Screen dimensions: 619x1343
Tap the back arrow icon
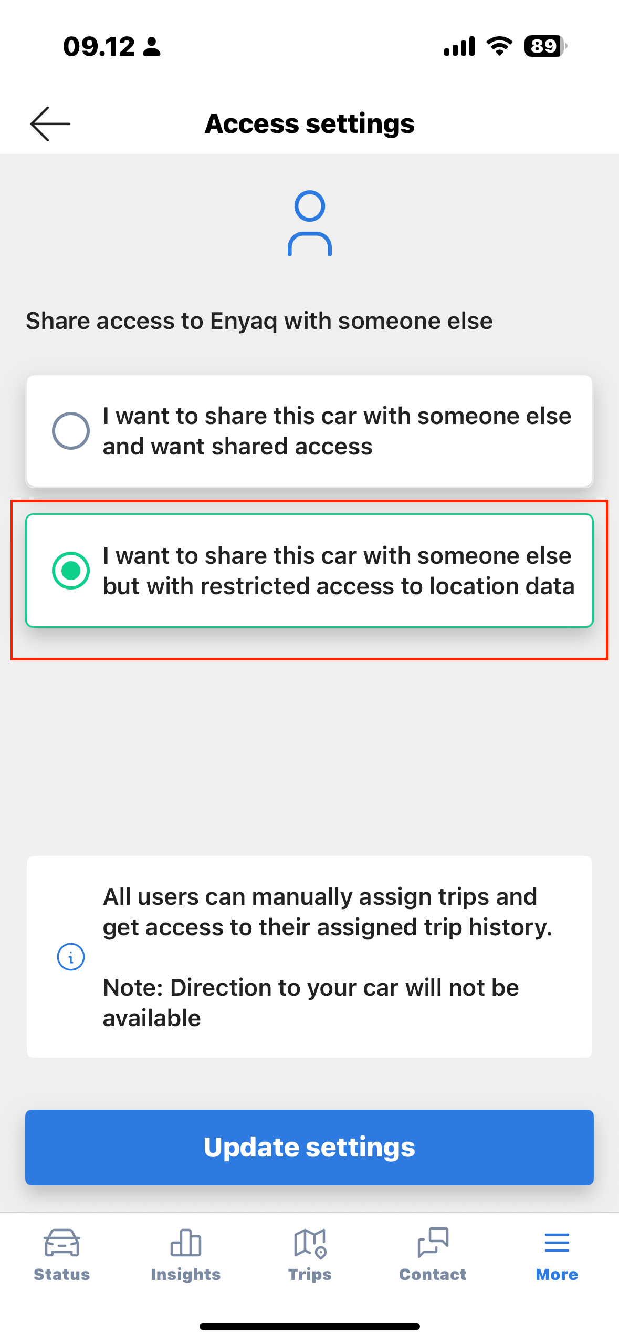(50, 124)
